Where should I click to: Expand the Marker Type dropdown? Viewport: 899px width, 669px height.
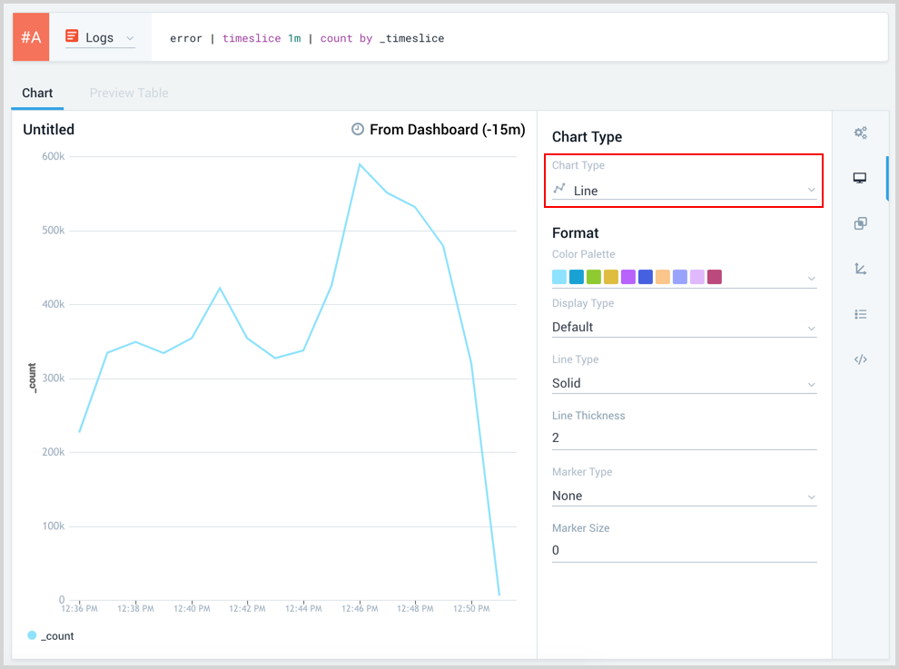point(684,496)
